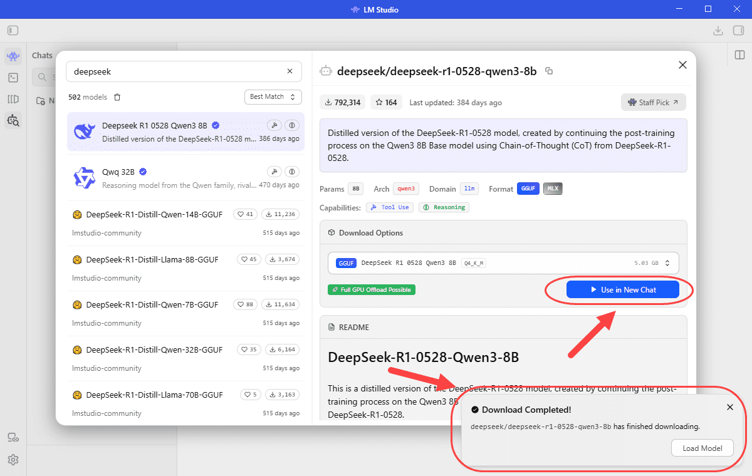The height and width of the screenshot is (476, 752).
Task: Open the Developer terminal sidebar icon
Action: point(13,78)
